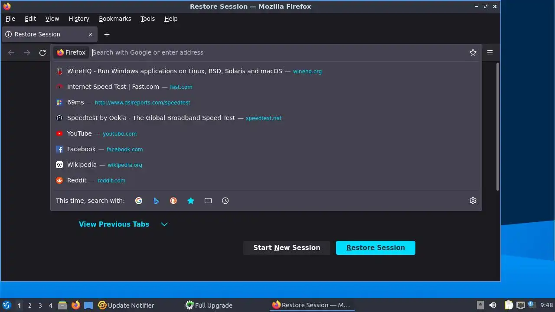
Task: Switch to Full Upgrade taskbar window
Action: [209, 305]
